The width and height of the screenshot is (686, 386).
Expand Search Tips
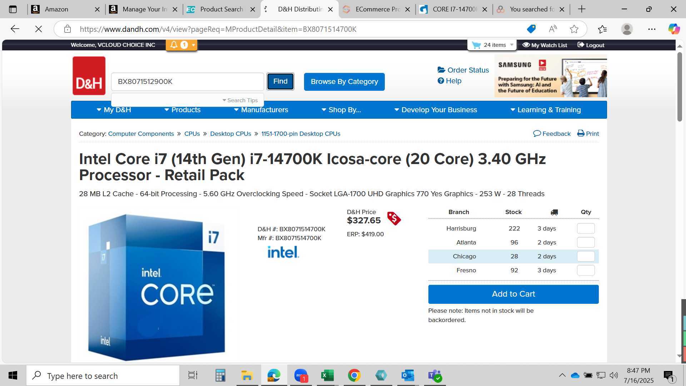point(240,100)
